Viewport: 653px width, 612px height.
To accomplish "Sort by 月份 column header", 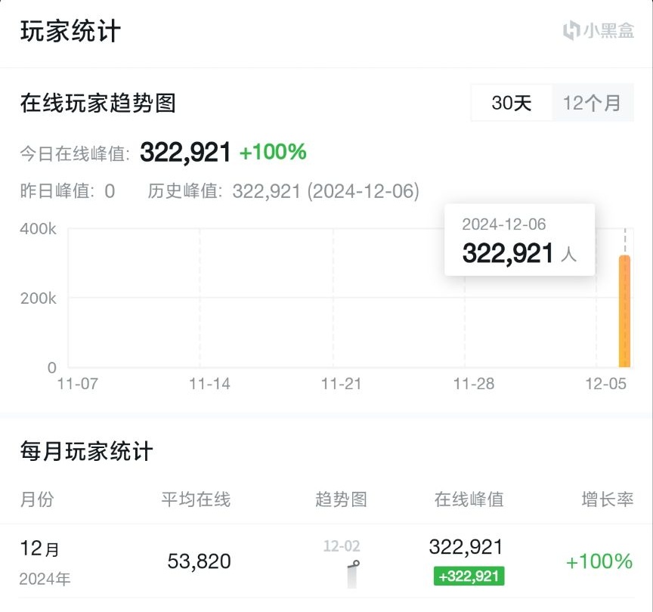I will 37,499.
